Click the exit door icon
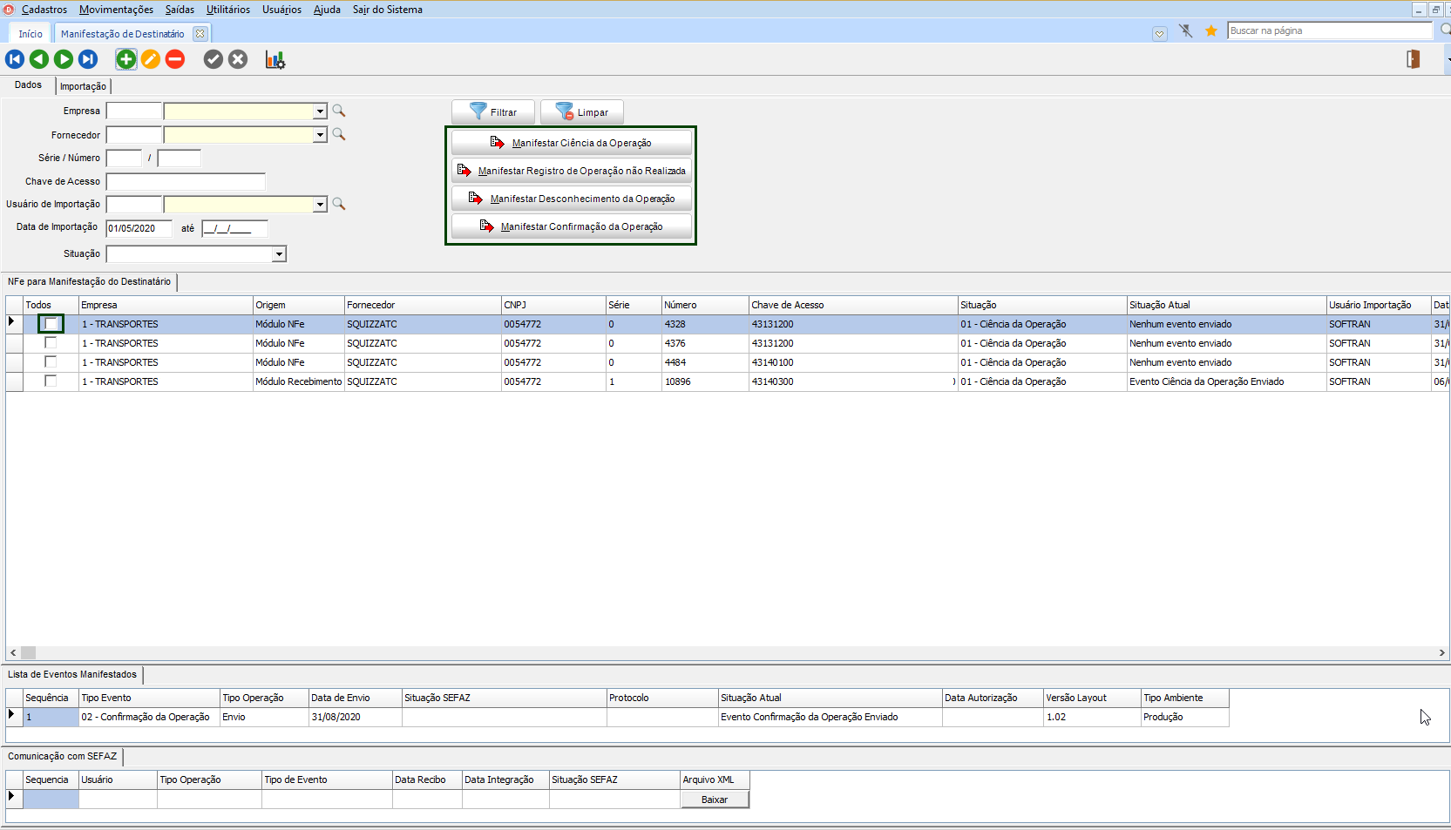The image size is (1451, 830). 1414,59
